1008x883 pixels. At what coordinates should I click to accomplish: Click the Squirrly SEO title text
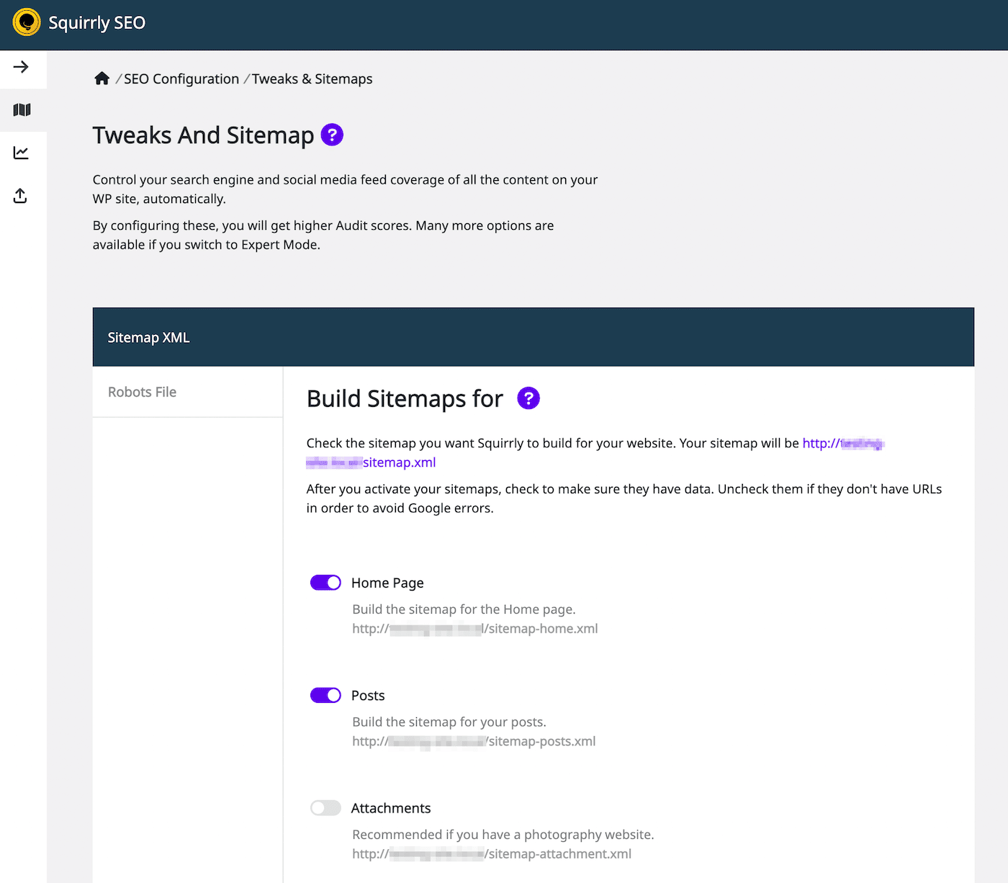(96, 22)
